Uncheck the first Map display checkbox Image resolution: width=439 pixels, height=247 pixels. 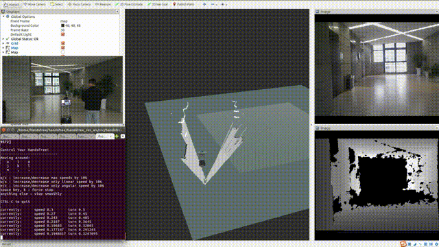click(x=62, y=48)
